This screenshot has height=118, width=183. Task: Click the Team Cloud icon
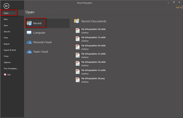point(29,52)
